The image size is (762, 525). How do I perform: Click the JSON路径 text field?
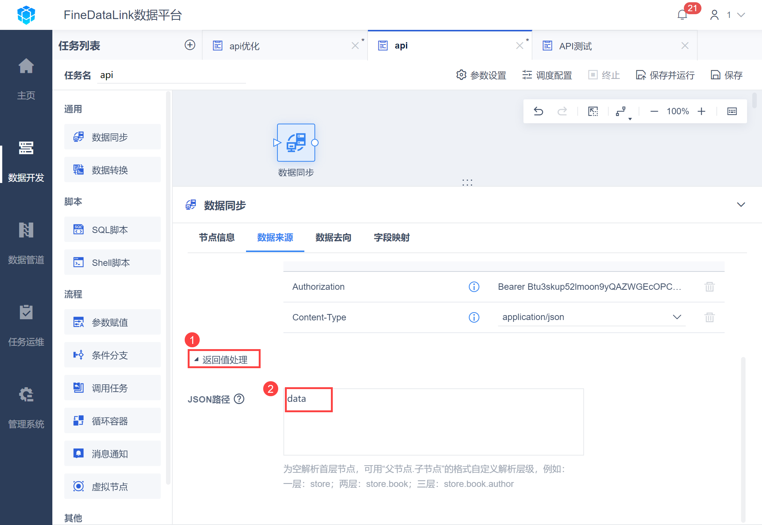pos(433,422)
